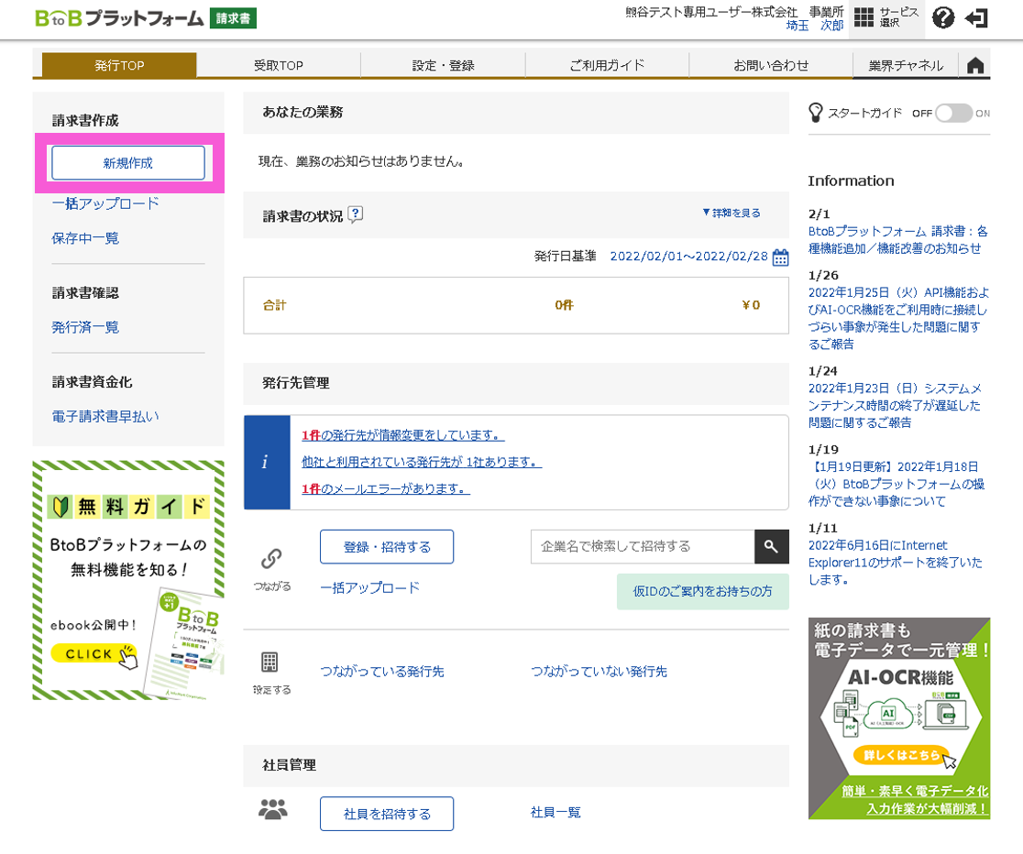Image resolution: width=1023 pixels, height=854 pixels.
Task: Click help icon next to 請求書の状況
Action: (x=355, y=214)
